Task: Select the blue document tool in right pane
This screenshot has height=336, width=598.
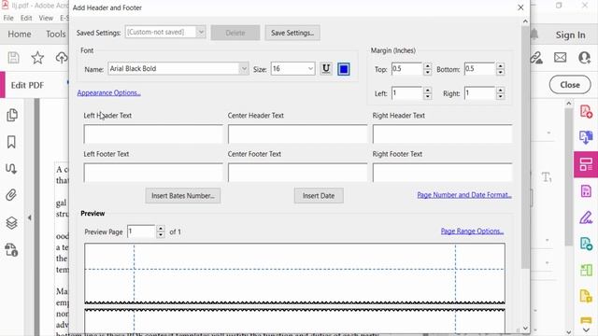Action: pyautogui.click(x=586, y=244)
